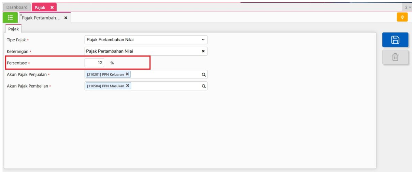Open the top-right number 2 dropdown
This screenshot has width=416, height=172.
pyautogui.click(x=408, y=7)
